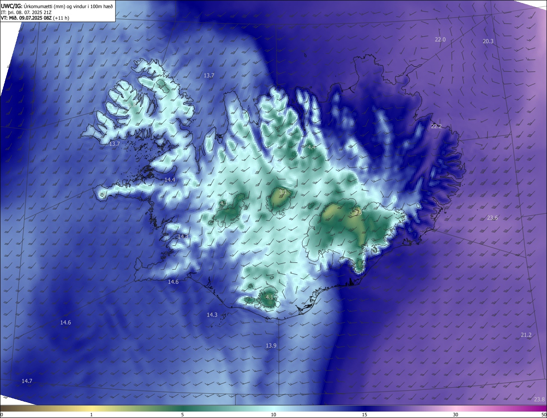
Task: Click the 20.3 value label
Action: pyautogui.click(x=488, y=41)
